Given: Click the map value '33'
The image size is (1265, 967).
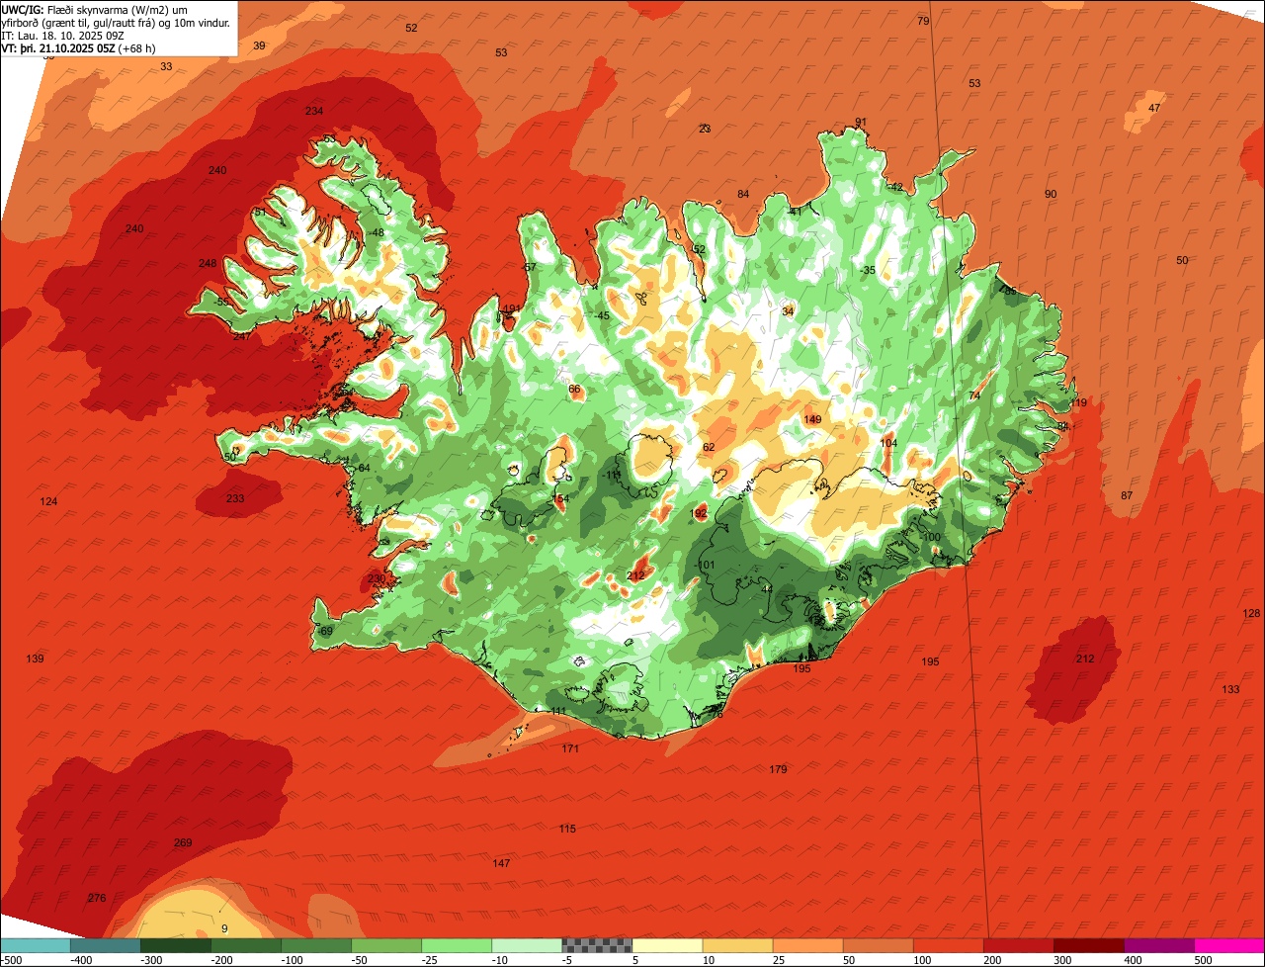Looking at the screenshot, I should coord(166,66).
